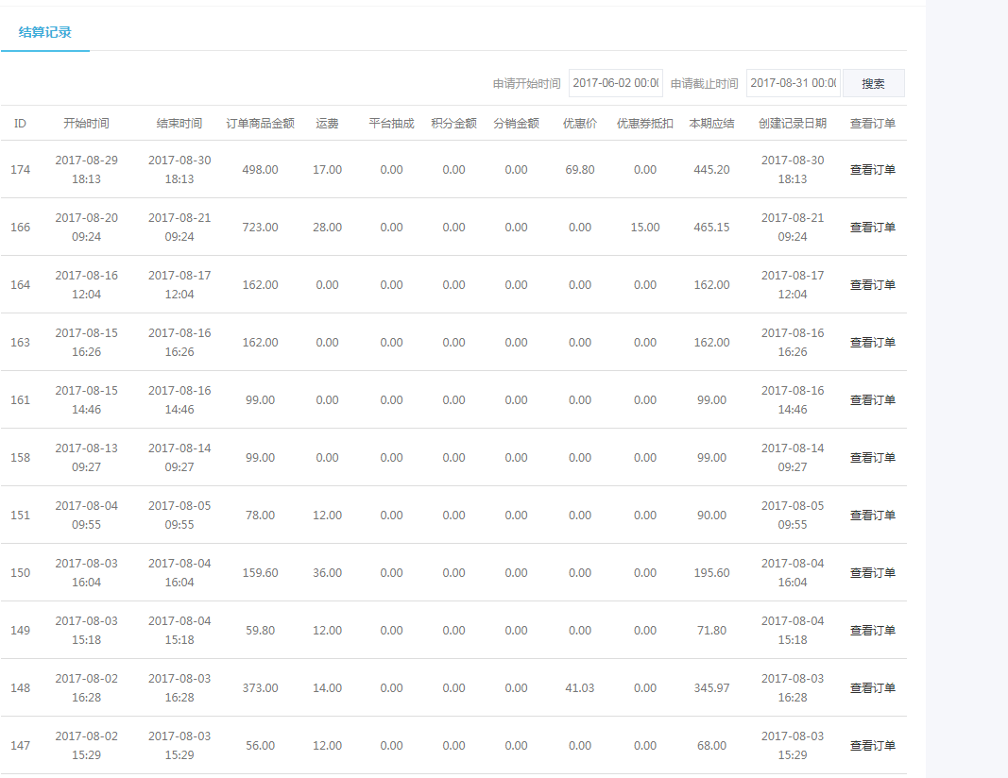The width and height of the screenshot is (1008, 778).
Task: Show orders for record ID 149
Action: coord(872,631)
